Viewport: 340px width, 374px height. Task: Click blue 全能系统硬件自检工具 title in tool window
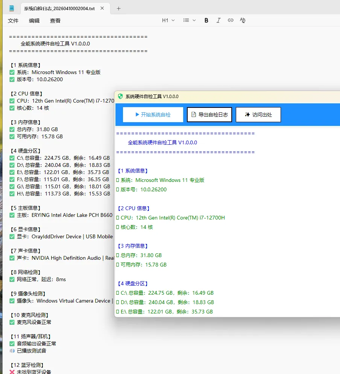[162, 142]
